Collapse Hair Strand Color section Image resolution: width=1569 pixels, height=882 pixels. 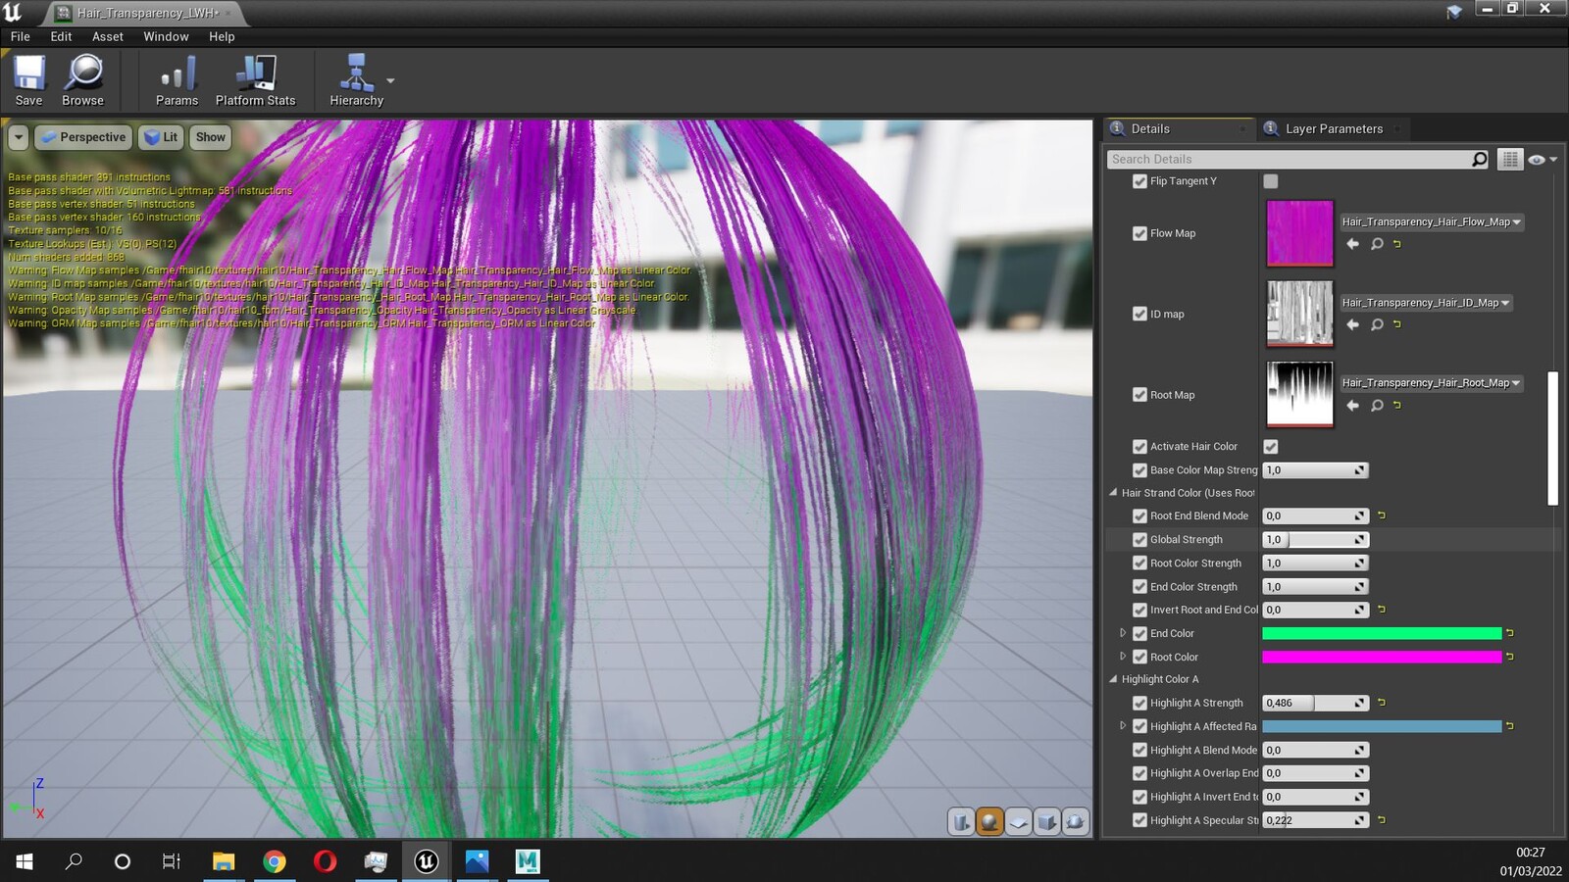point(1113,493)
